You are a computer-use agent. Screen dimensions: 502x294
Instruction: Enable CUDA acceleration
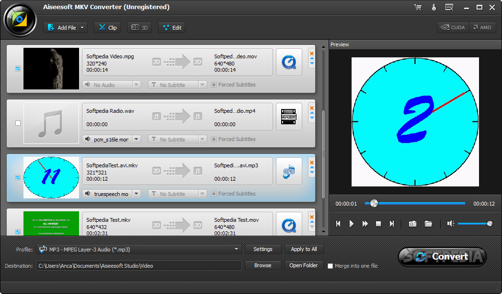(x=453, y=27)
